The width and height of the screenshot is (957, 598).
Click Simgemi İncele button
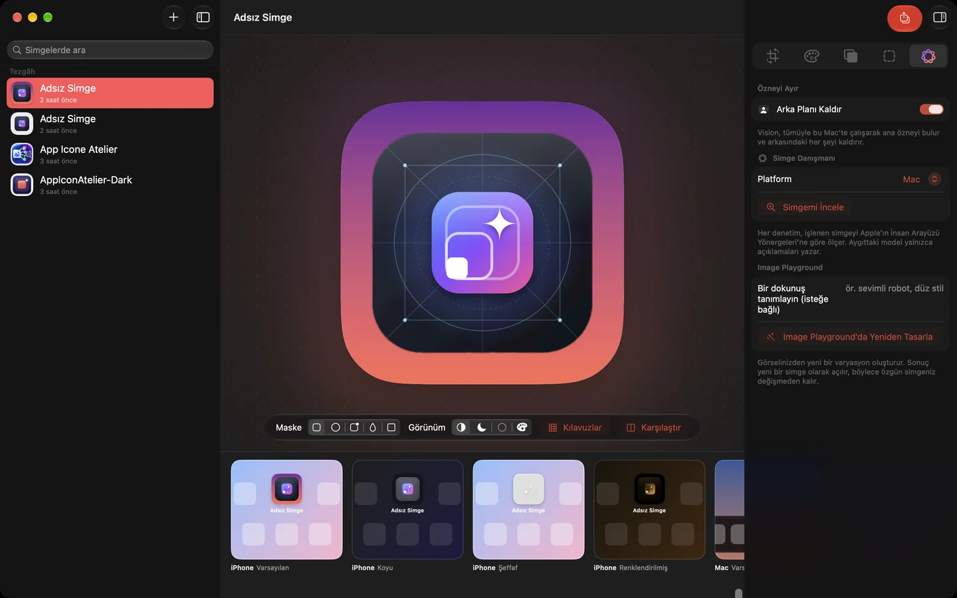pyautogui.click(x=805, y=207)
